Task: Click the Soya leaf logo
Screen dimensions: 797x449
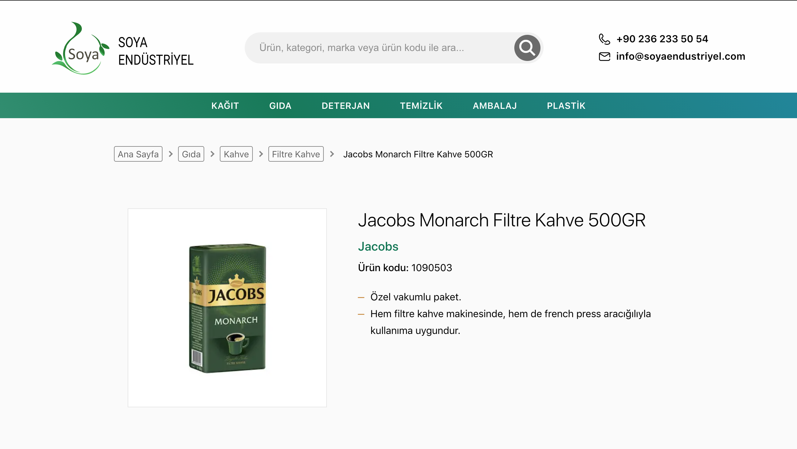Action: pos(81,49)
